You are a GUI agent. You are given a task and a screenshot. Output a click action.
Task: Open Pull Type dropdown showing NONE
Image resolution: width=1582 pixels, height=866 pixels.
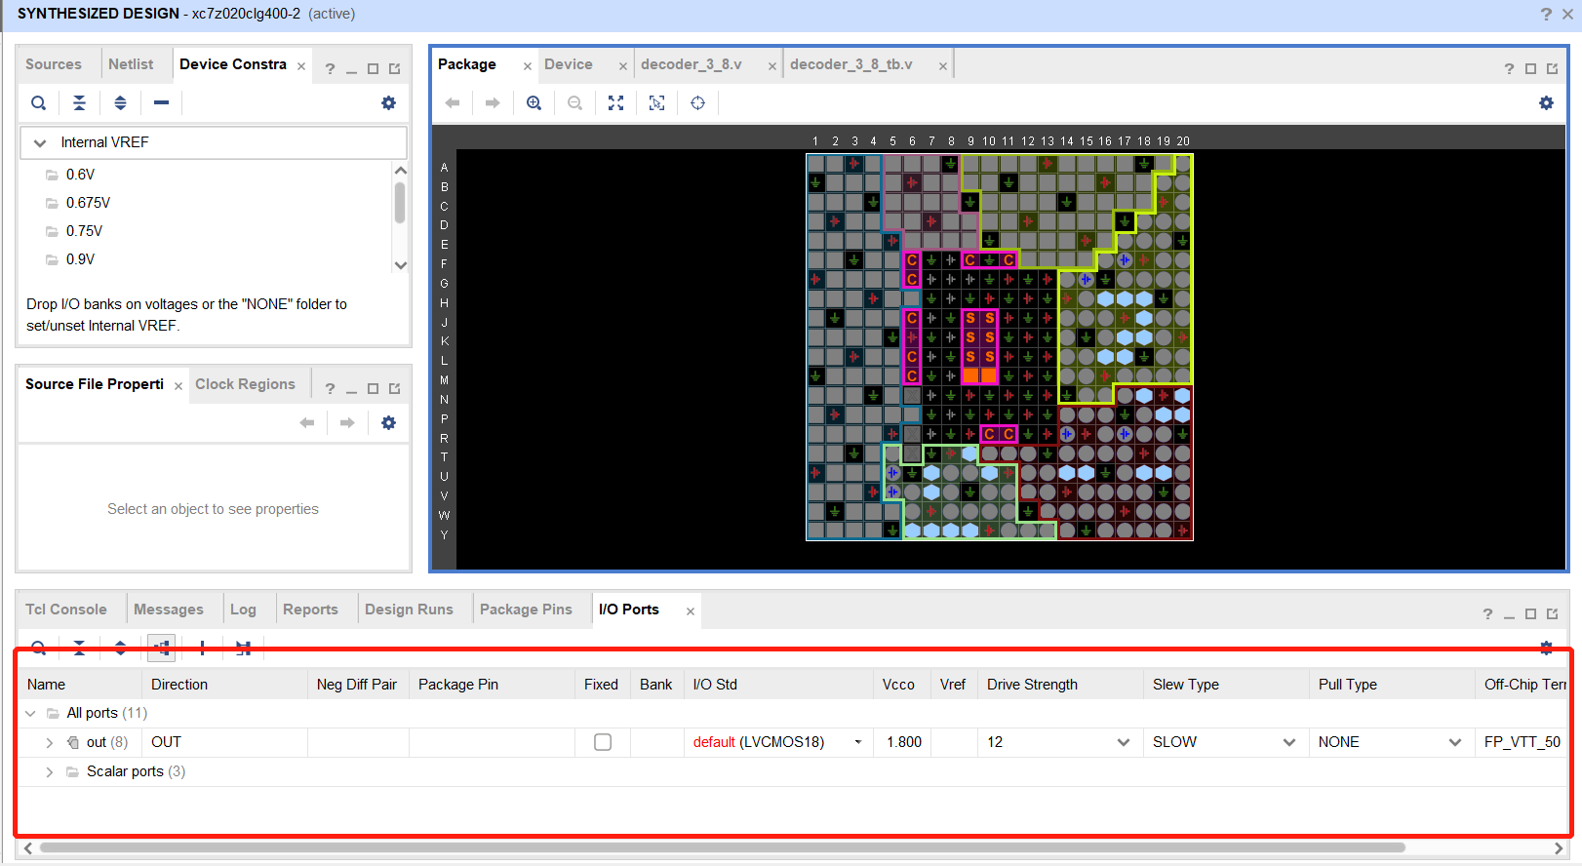[1455, 742]
